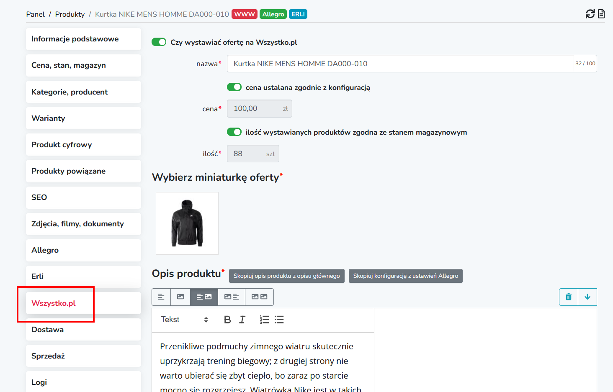Choose image-left text-right layout icon
Viewport: 613px width, 392px height.
[232, 297]
